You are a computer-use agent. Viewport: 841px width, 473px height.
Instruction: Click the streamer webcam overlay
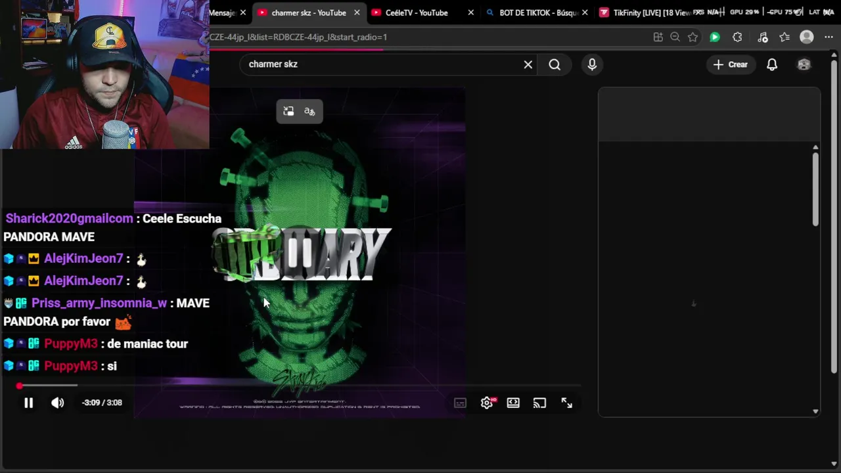click(104, 74)
